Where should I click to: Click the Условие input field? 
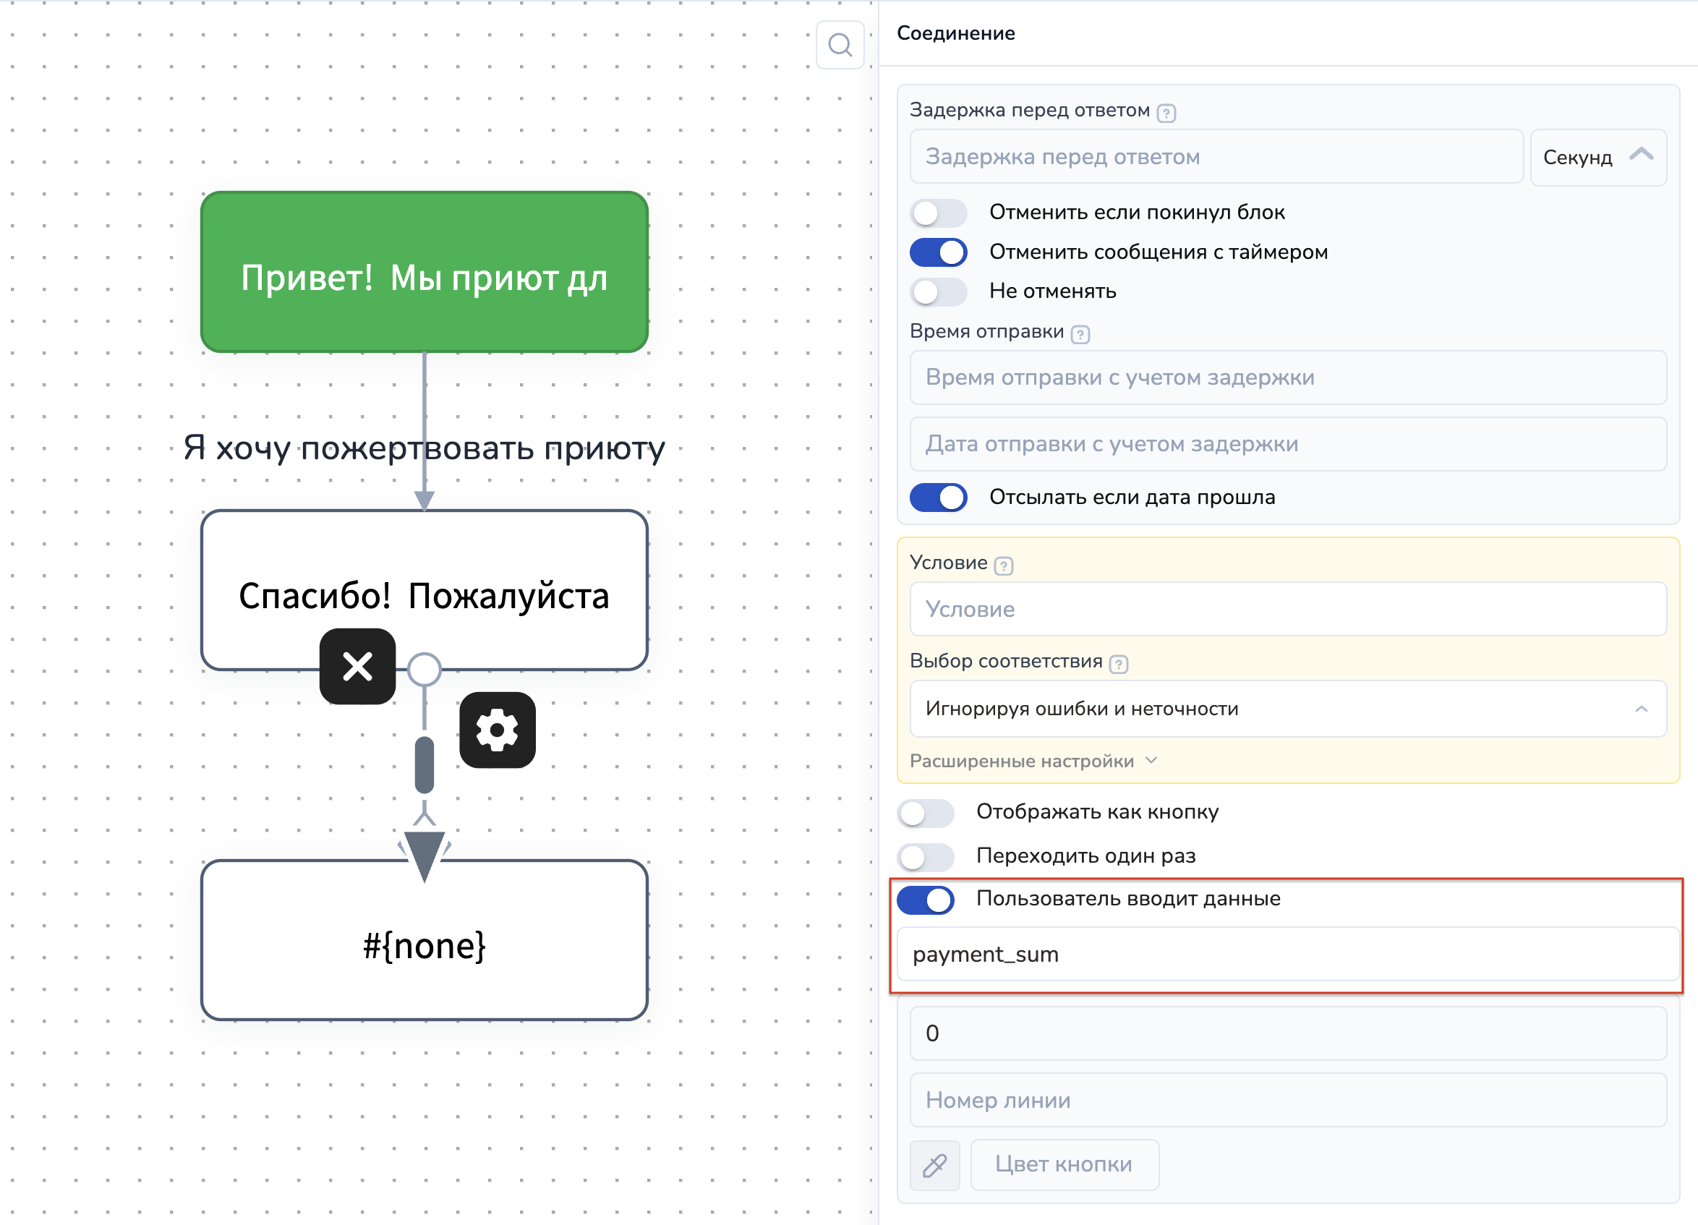pyautogui.click(x=1287, y=610)
